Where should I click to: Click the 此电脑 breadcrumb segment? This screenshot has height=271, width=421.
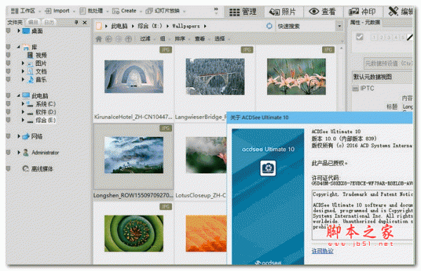[119, 26]
